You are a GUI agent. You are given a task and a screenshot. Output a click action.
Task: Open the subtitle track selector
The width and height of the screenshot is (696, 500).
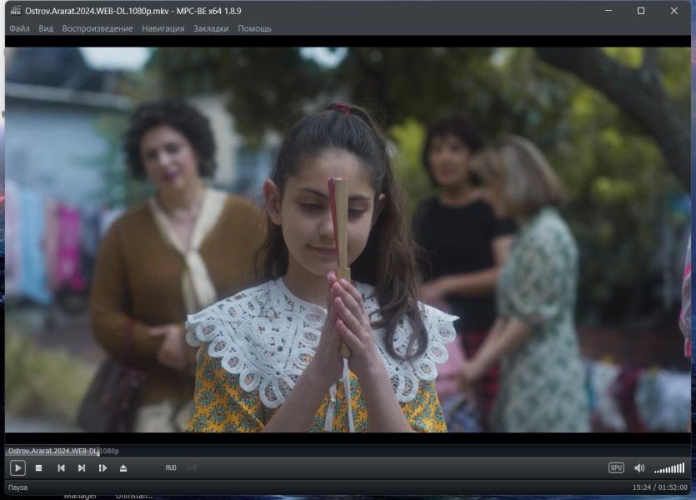pyautogui.click(x=192, y=468)
